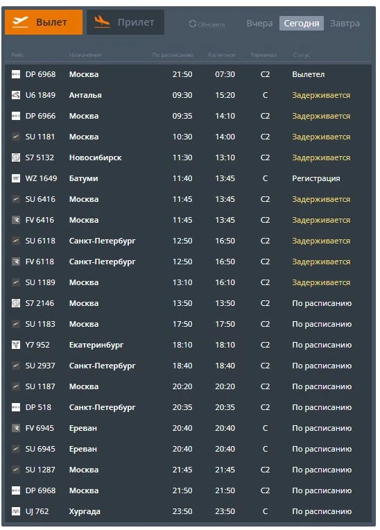
Task: Select Вчера day filter
Action: click(259, 24)
